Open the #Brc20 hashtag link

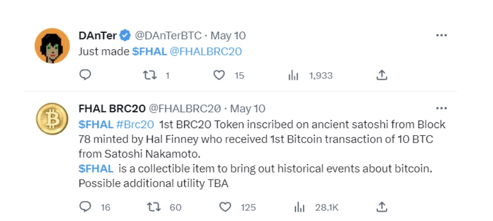point(135,125)
